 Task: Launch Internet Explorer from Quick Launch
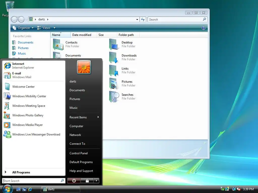(30, 189)
